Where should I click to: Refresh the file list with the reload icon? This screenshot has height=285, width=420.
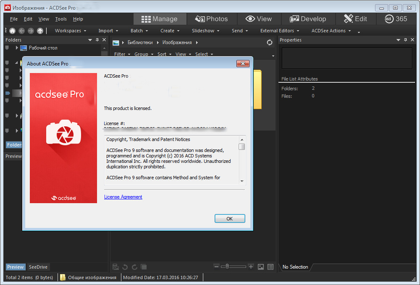(270, 42)
